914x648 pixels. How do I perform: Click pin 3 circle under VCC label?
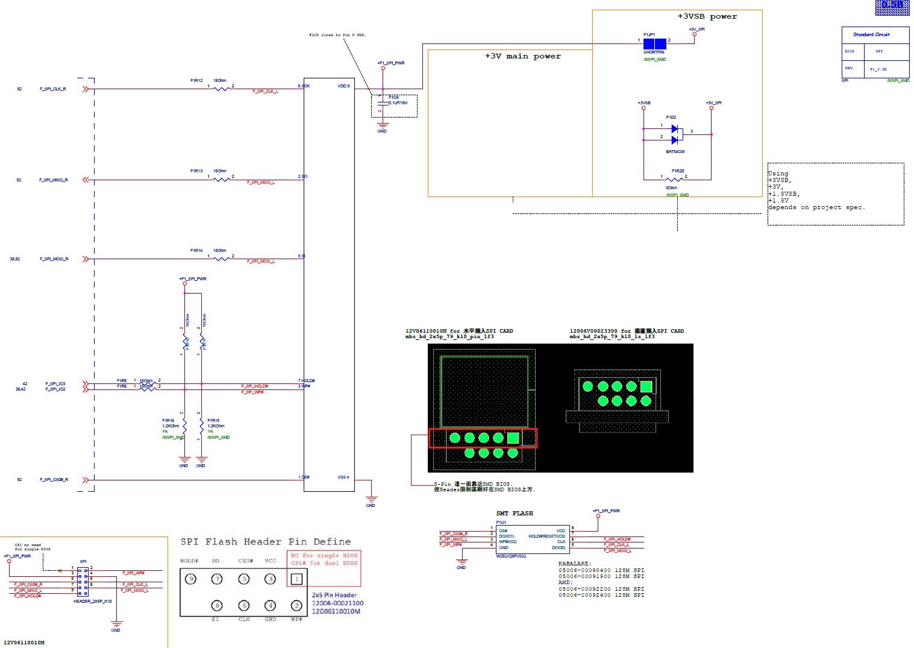pos(271,579)
